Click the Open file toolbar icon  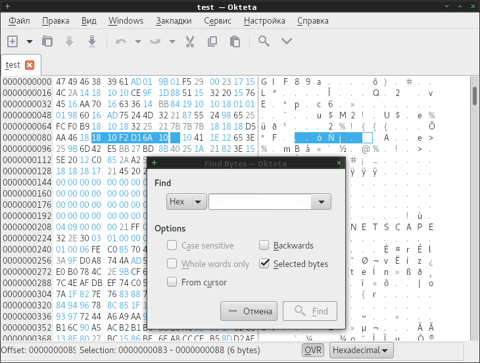click(47, 41)
